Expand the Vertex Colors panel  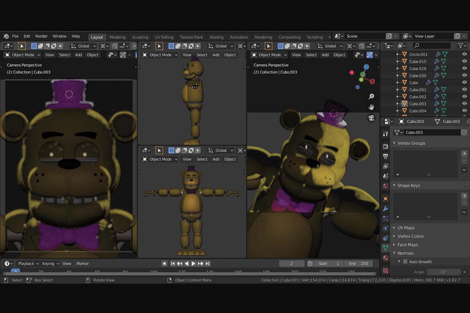coord(410,236)
